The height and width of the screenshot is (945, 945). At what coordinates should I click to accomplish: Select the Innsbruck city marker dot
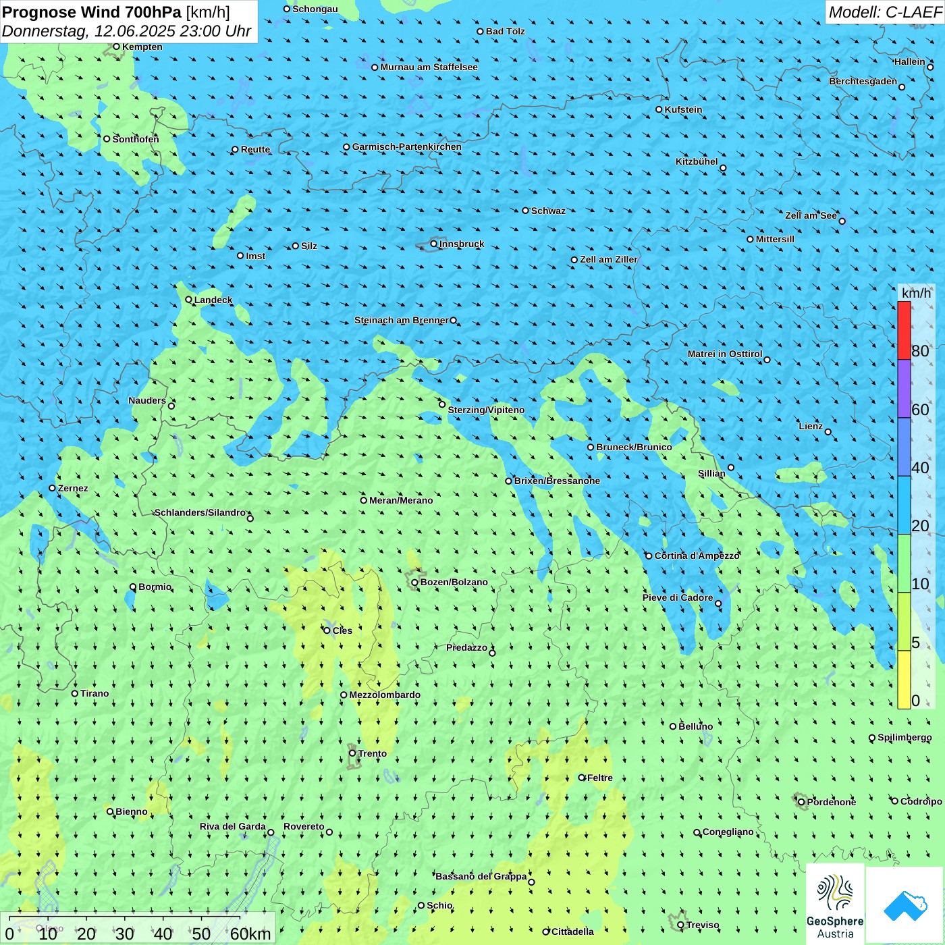(434, 244)
